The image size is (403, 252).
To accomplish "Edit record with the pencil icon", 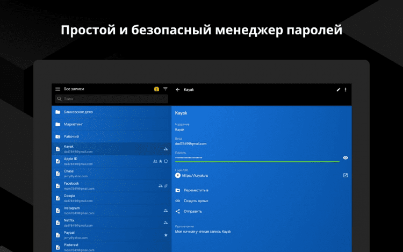I will [338, 90].
